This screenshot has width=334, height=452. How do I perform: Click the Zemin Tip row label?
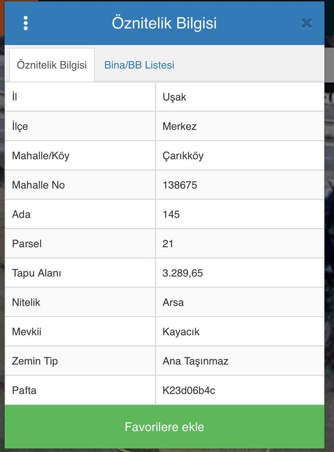pos(35,361)
